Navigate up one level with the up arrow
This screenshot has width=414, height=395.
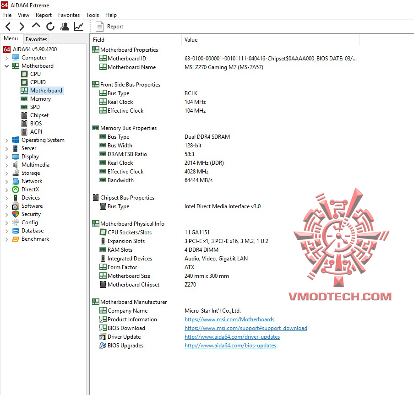(x=36, y=26)
